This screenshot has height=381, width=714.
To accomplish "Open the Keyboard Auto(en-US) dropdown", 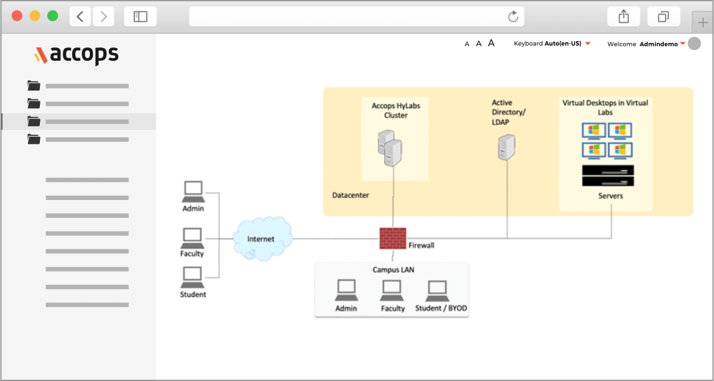I will [553, 44].
